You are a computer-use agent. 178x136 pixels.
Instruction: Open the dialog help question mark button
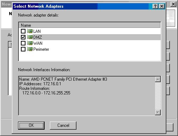click(155, 6)
